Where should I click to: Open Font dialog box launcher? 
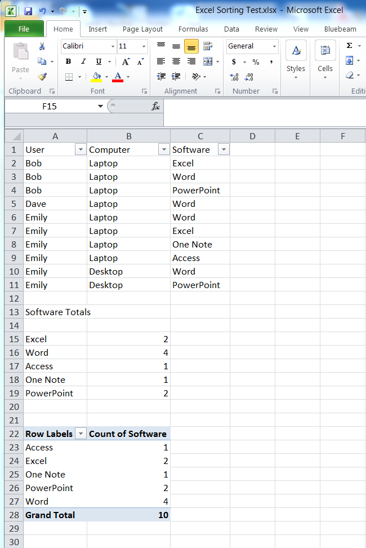(x=144, y=91)
